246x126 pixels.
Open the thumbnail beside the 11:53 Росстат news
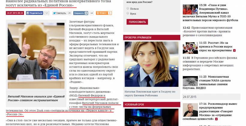coord(190,48)
